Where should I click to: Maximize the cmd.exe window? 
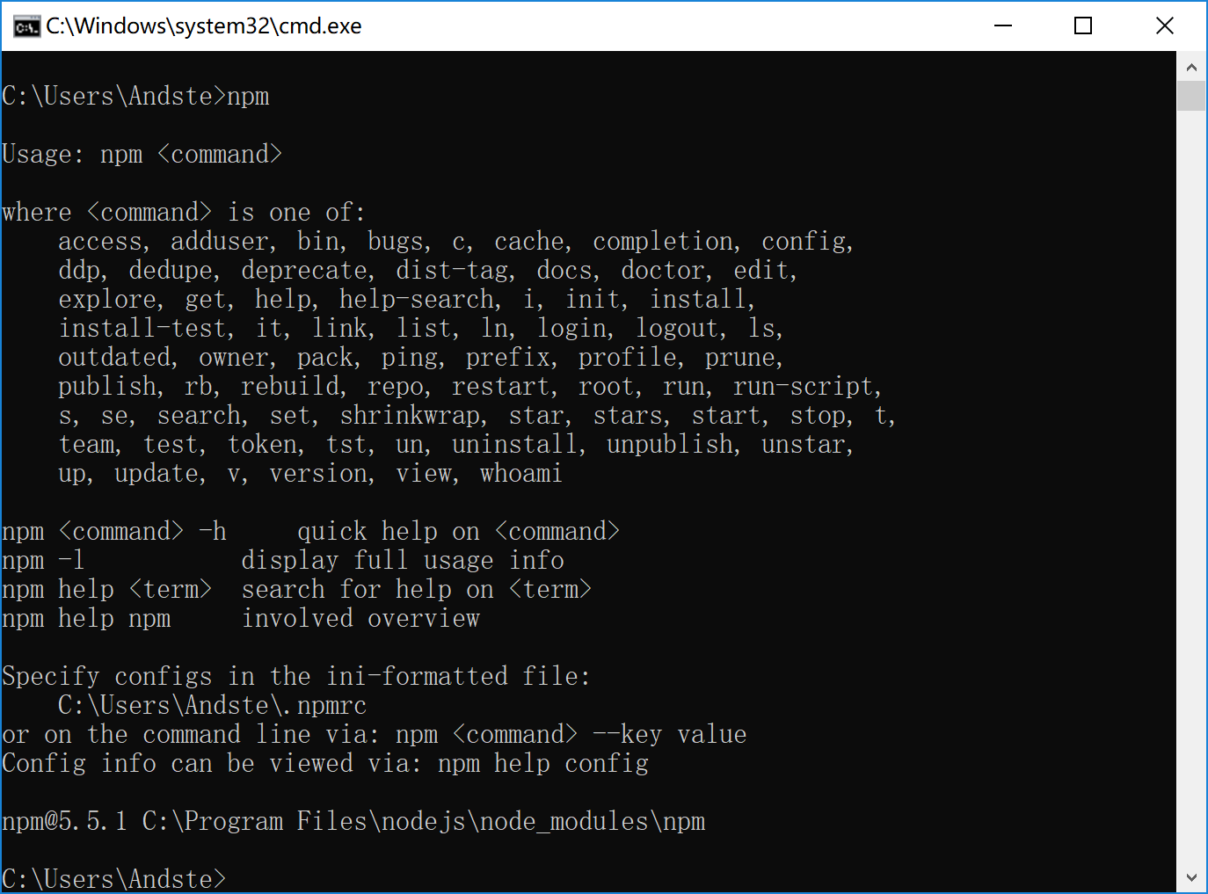pos(1084,25)
